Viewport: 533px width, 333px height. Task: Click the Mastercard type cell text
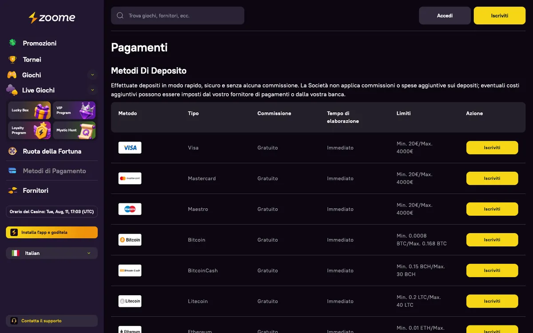(x=202, y=178)
